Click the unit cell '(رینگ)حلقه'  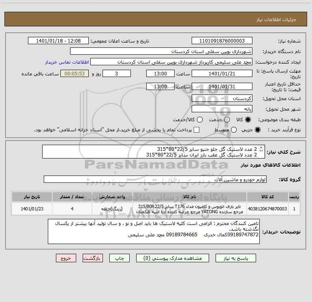[112, 209]
